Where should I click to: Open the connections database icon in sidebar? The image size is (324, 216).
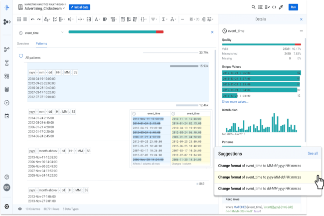click(7, 89)
